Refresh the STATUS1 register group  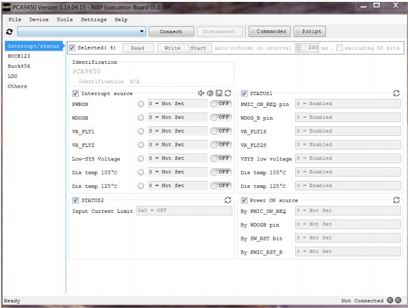[x=396, y=93]
